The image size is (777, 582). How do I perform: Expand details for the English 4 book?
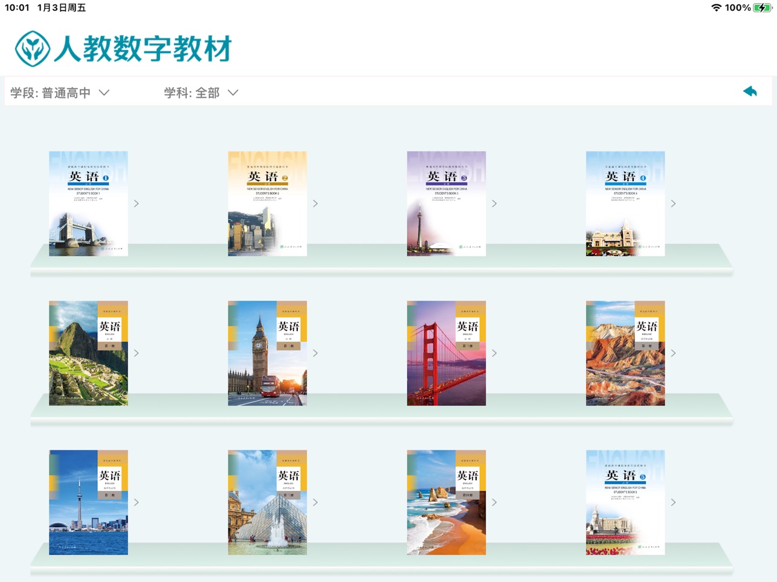click(673, 204)
